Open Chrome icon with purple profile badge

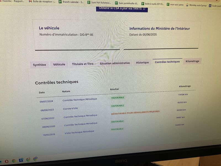coord(35,159)
